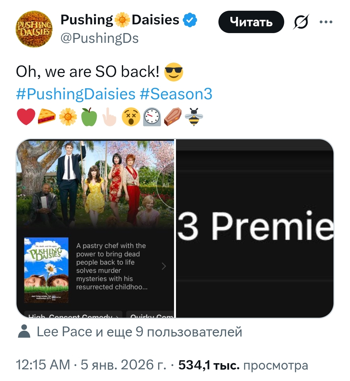The width and height of the screenshot is (350, 381).
Task: Open the #PushingDaisies hashtag
Action: point(76,94)
